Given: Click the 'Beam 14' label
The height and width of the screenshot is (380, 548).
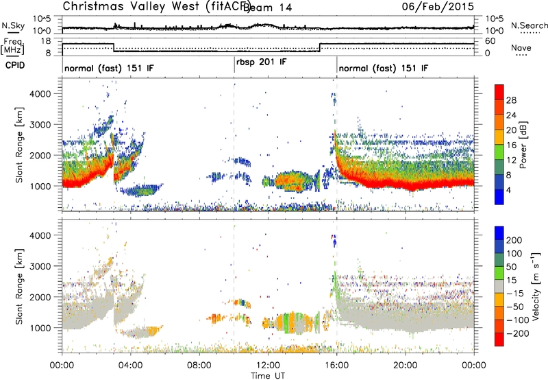Looking at the screenshot, I should [x=267, y=8].
